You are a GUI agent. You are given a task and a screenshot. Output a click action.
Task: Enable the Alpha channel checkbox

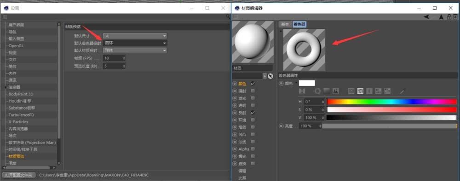pos(253,149)
